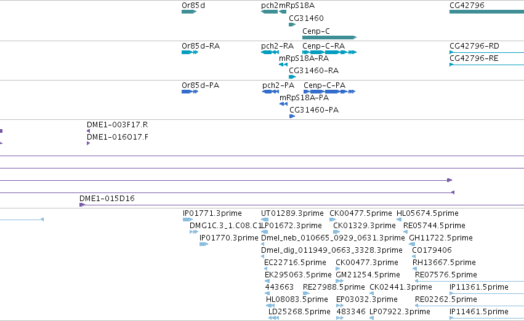Select the CG42796 gene bar
This screenshot has height=321, width=524.
click(x=486, y=12)
